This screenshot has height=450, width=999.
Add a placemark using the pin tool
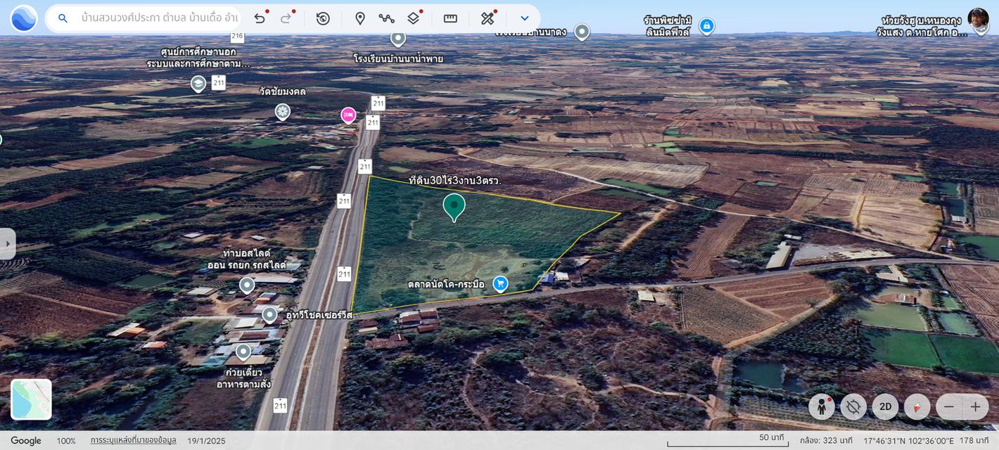[360, 18]
